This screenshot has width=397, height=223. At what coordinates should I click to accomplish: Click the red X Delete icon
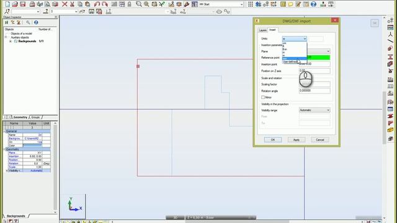point(65,4)
